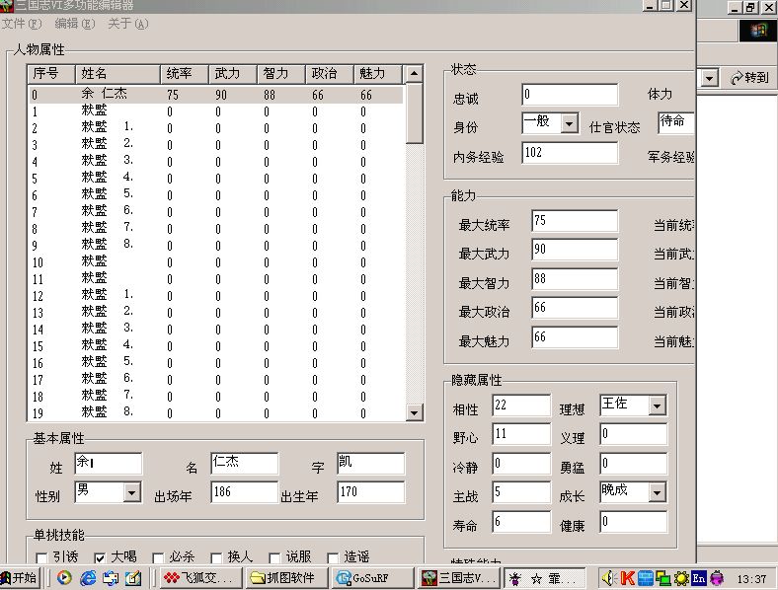
Task: Tick the 必杀 duel skill checkbox
Action: (158, 557)
